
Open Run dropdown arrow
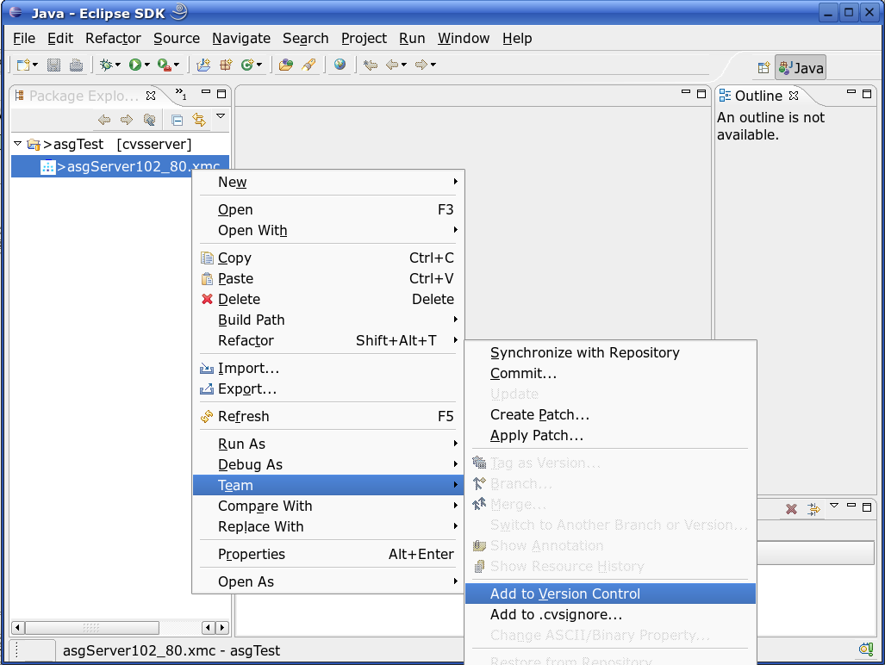146,65
